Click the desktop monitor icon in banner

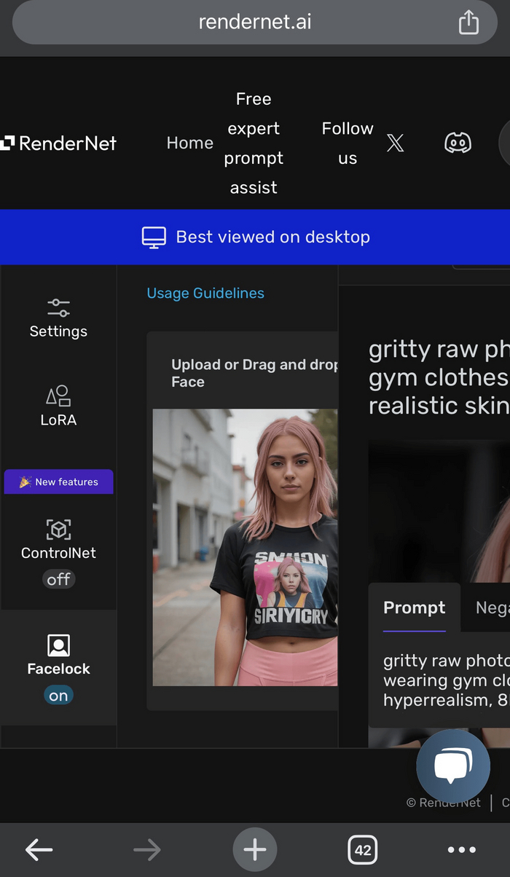154,237
